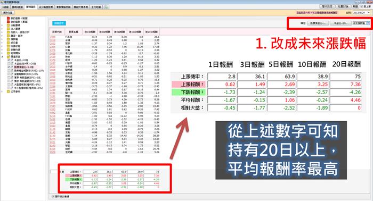This screenshot has width=373, height=201.
Task: Open the 未來漲跌幅 dropdown arrow
Action: point(368,23)
